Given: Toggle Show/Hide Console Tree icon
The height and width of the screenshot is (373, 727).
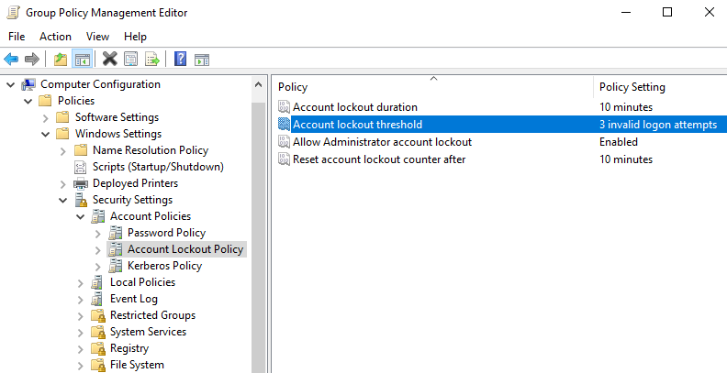Looking at the screenshot, I should pos(83,60).
